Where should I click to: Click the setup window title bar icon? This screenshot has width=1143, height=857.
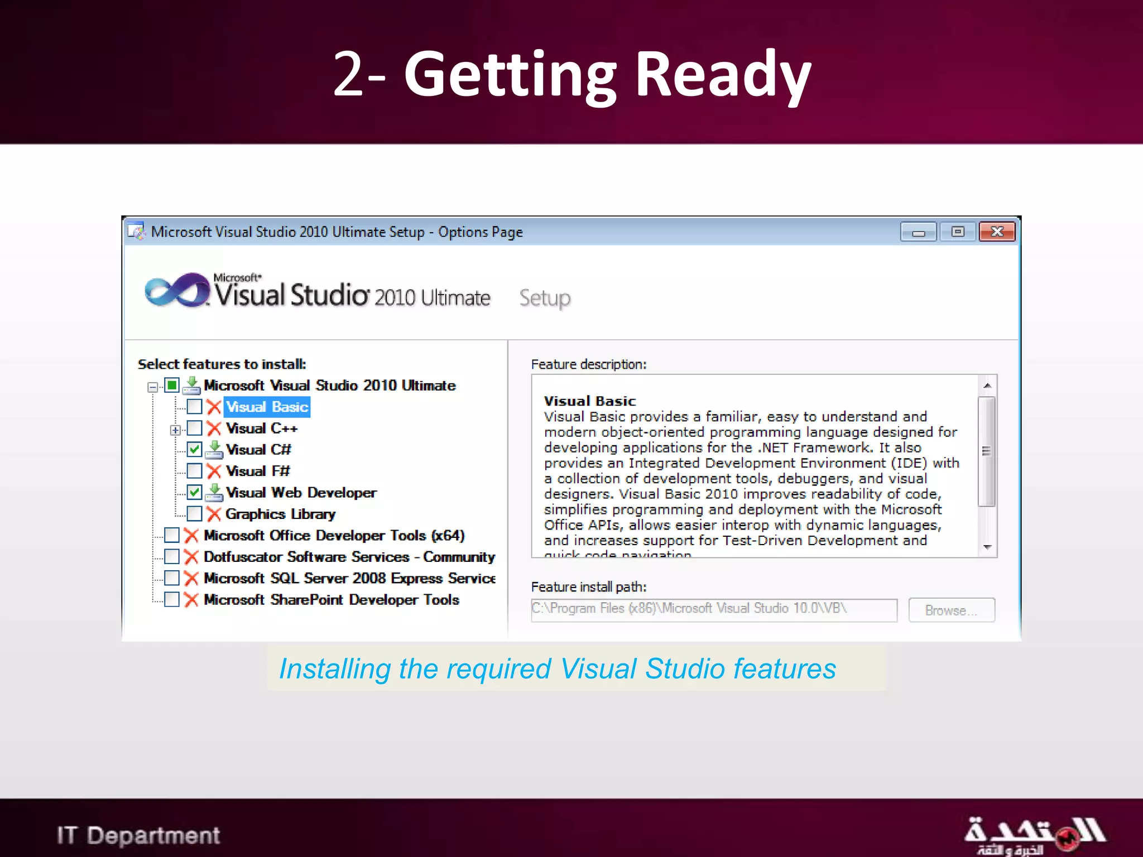coord(136,231)
